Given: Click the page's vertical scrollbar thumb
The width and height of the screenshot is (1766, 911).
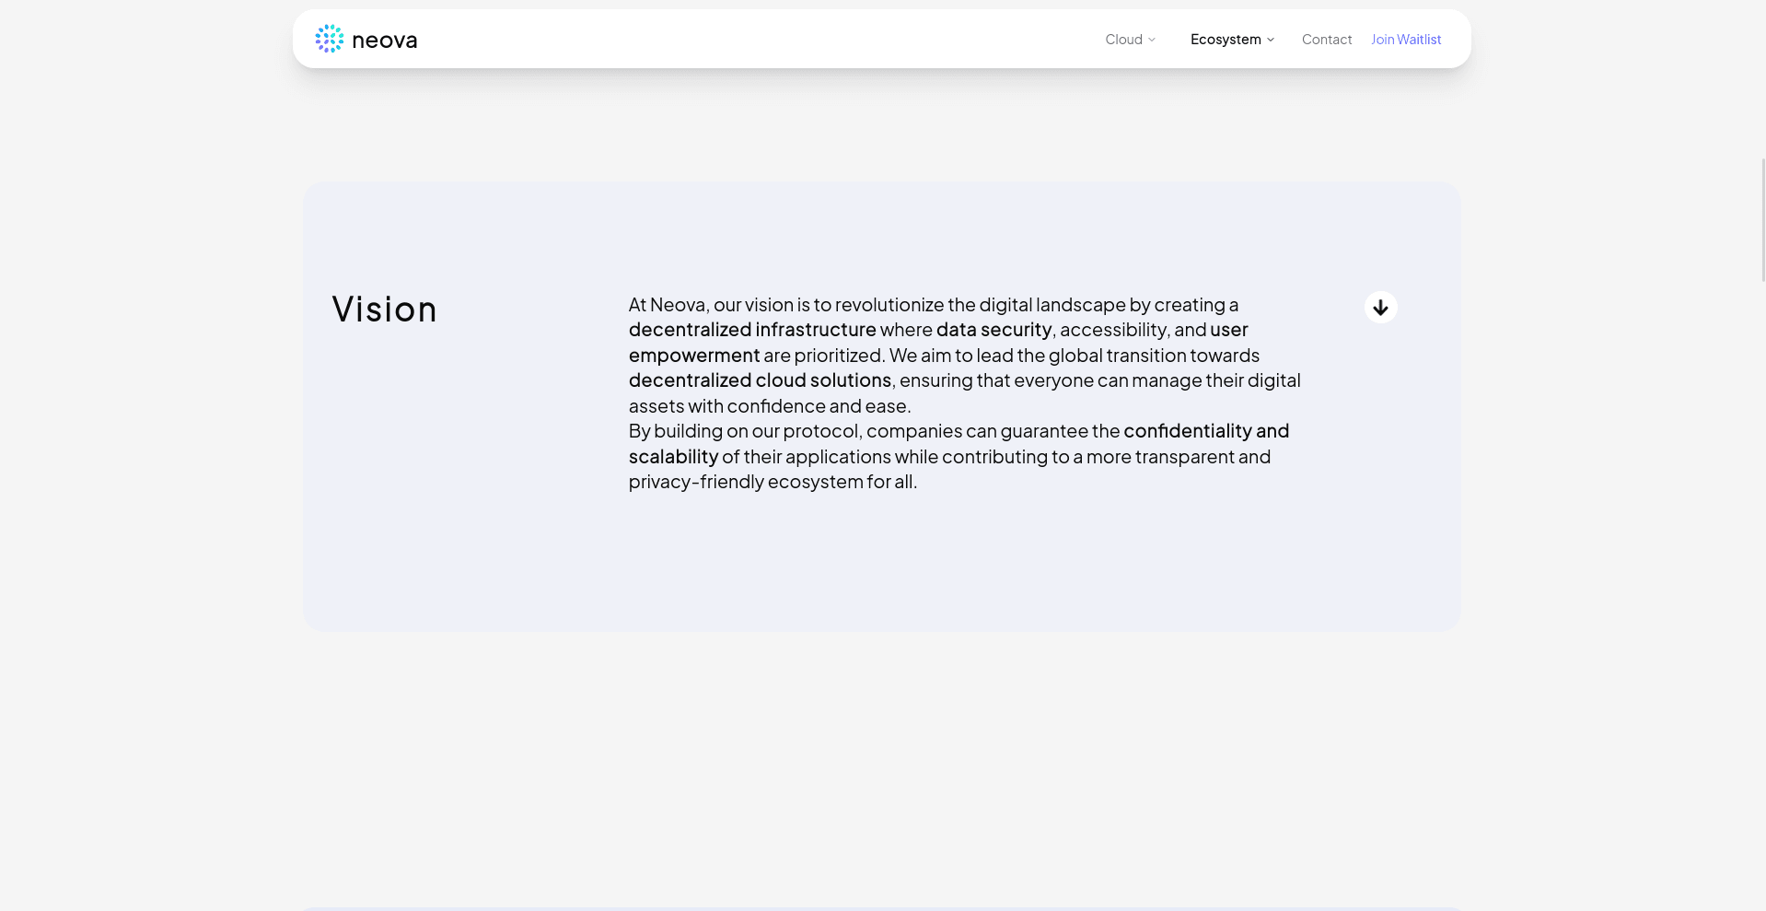Looking at the screenshot, I should (1762, 219).
